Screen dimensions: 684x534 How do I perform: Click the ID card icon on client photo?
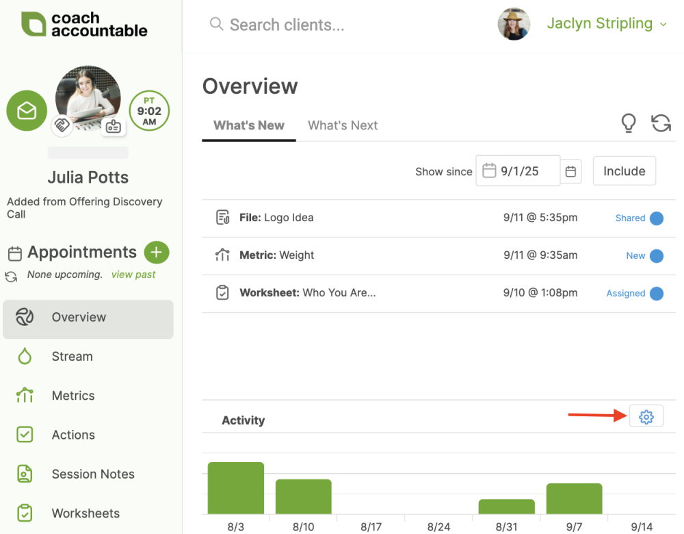click(113, 127)
